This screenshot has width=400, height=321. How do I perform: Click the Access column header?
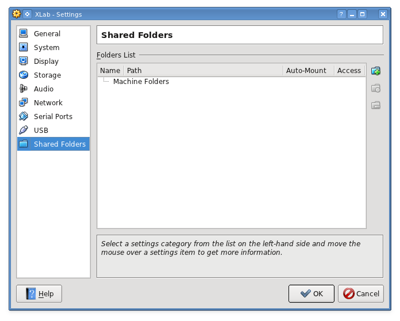click(350, 70)
